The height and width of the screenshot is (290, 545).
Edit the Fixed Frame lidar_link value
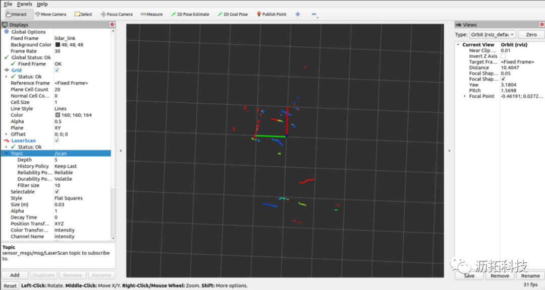[65, 38]
